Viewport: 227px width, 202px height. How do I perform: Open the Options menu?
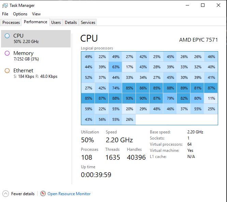[20, 14]
